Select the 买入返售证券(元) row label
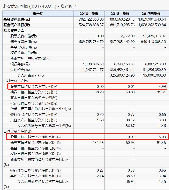The width and height of the screenshot is (169, 190). coord(30,75)
